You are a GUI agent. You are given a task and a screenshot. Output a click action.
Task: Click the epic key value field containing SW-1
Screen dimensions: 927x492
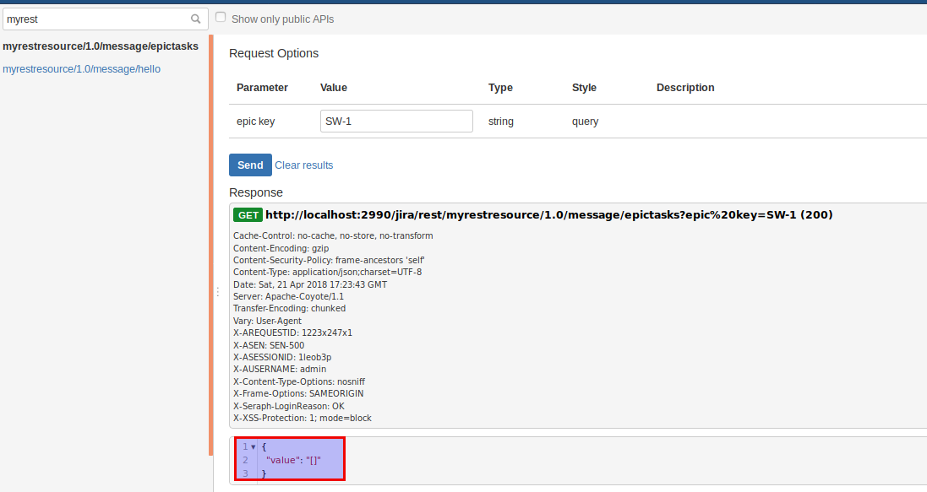[x=395, y=121]
